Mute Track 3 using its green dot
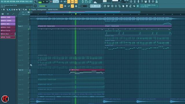This screenshot has width=185, height=104. 28,29
